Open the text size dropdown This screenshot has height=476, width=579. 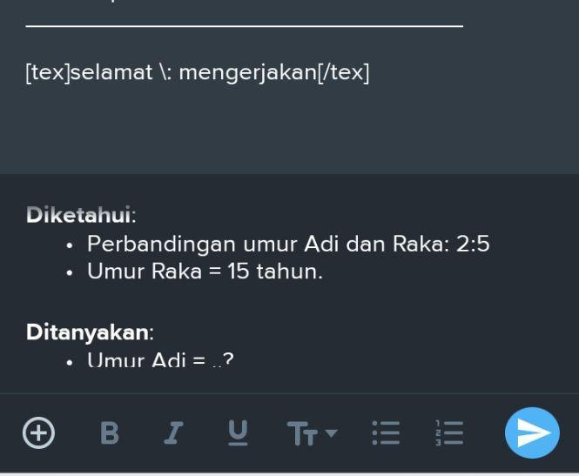click(312, 433)
